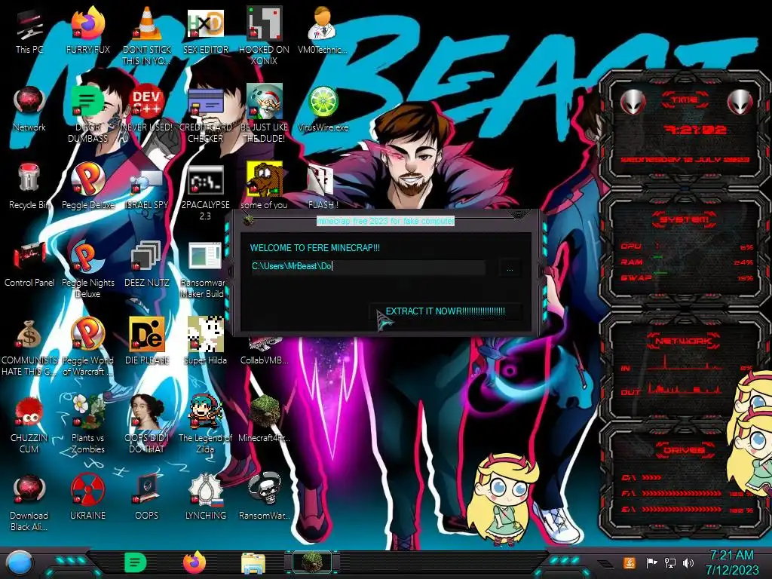Open the LYNCHING noose icon
The image size is (772, 579).
(x=205, y=498)
